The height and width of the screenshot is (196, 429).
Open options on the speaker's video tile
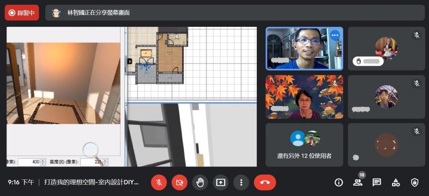[x=335, y=35]
